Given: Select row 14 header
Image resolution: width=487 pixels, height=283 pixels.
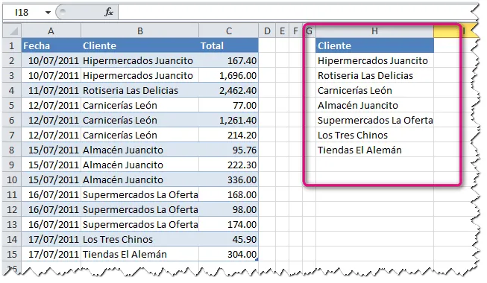Looking at the screenshot, I should coord(12,239).
